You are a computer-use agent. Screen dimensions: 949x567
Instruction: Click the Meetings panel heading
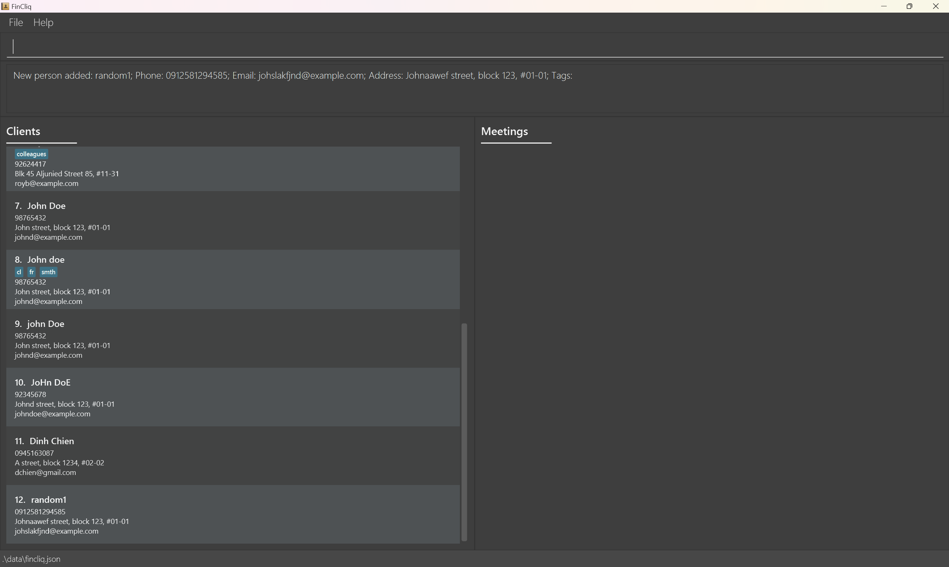pyautogui.click(x=504, y=131)
